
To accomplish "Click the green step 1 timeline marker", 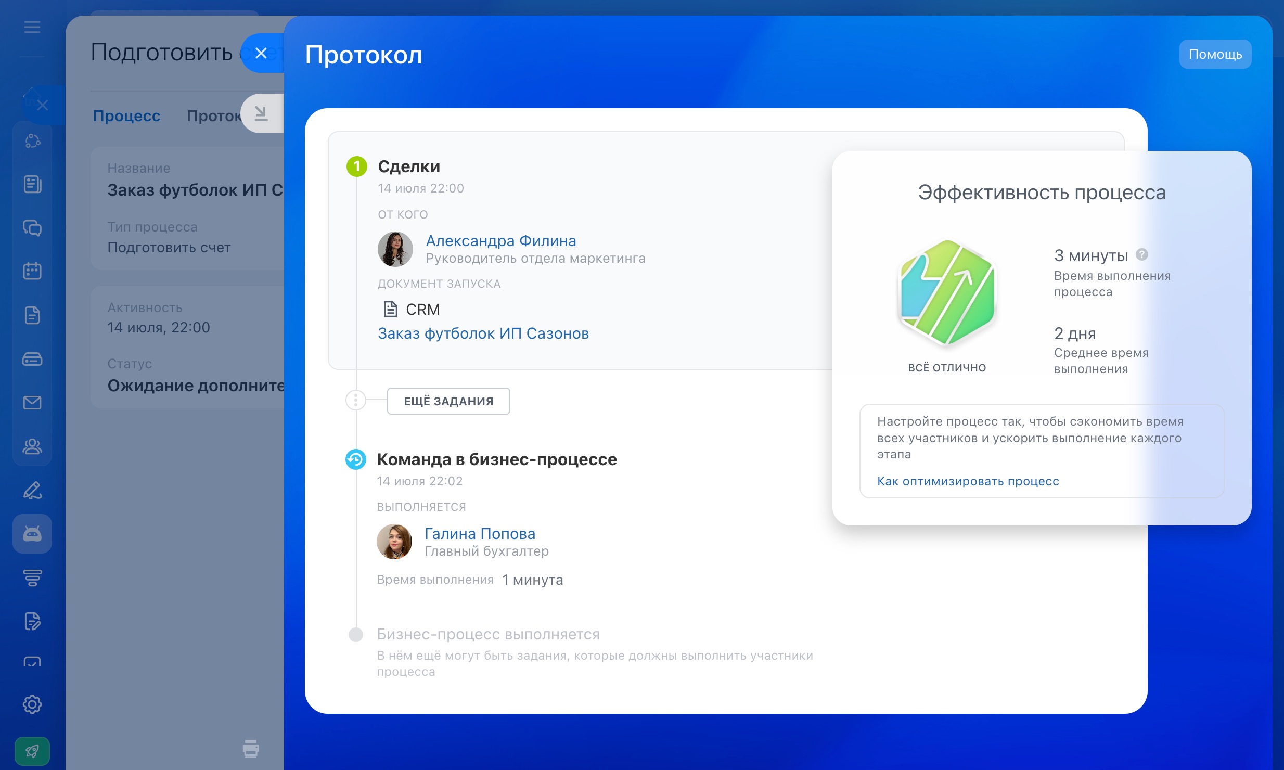I will 357,166.
